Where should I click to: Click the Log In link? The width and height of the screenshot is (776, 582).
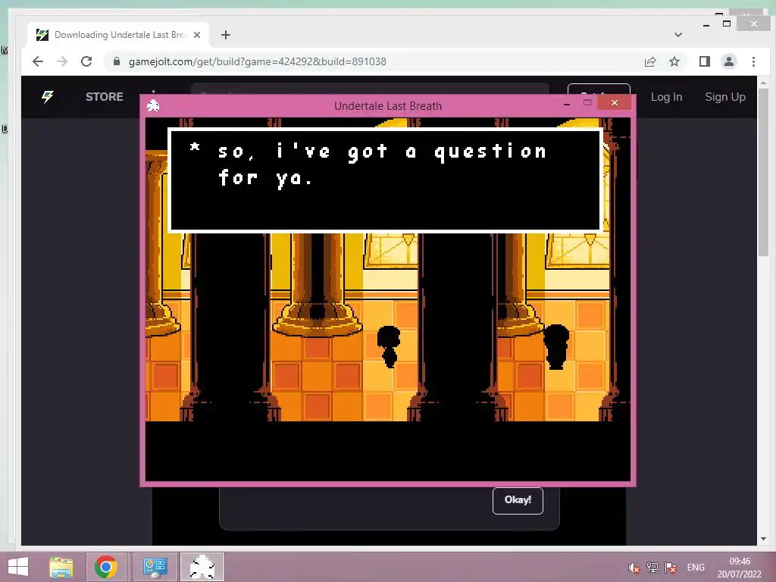click(x=666, y=97)
